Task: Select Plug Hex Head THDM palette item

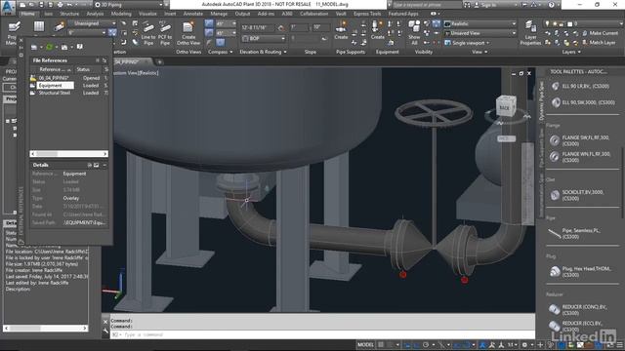Action: pos(580,271)
